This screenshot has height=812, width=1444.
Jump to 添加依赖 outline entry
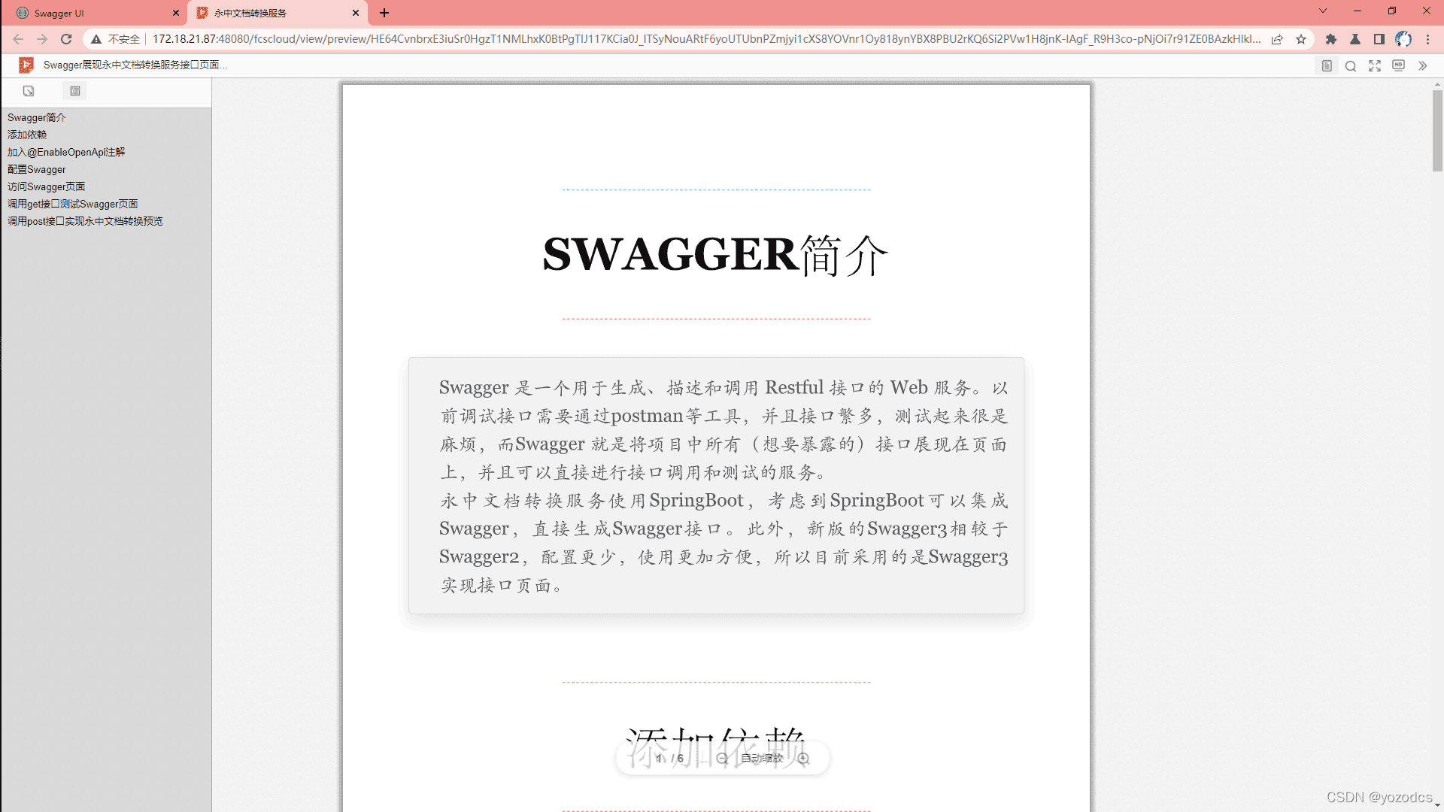pos(27,135)
